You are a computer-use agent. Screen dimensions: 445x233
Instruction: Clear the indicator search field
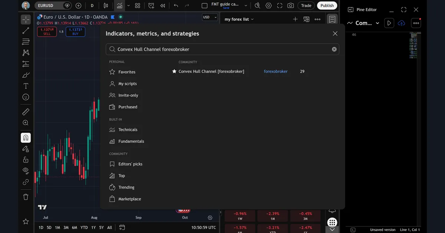click(x=334, y=49)
